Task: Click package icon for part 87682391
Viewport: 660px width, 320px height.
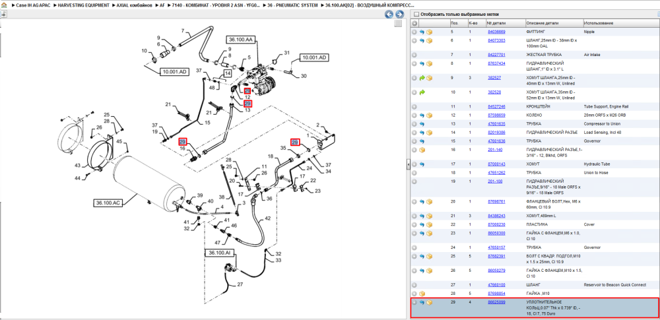Action: tap(430, 256)
